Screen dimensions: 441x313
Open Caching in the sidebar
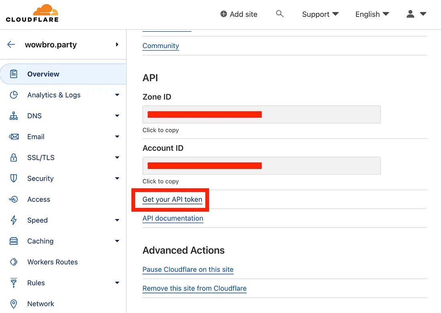(x=63, y=241)
